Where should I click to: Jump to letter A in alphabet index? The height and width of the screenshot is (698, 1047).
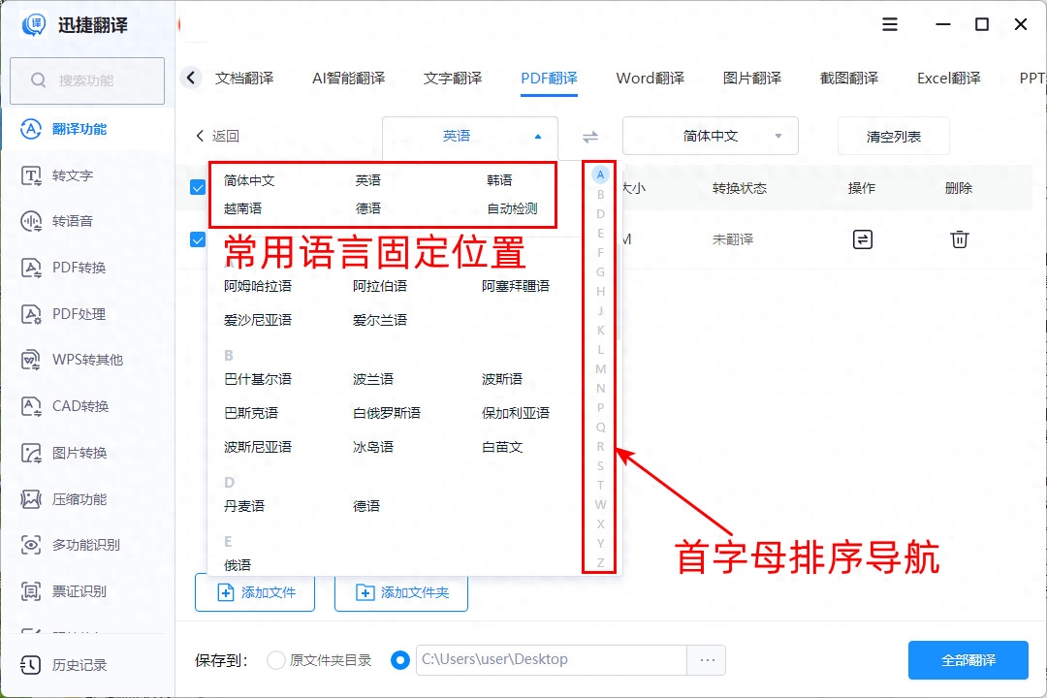point(600,175)
